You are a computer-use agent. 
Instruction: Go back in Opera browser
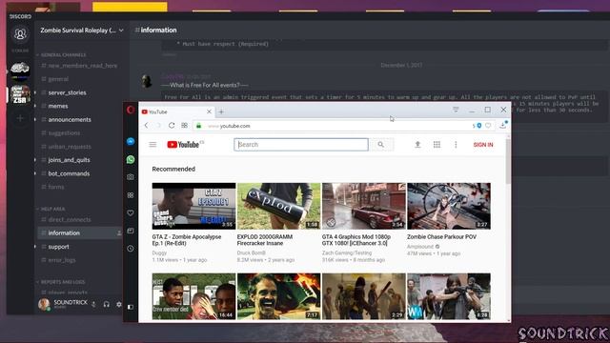coord(146,125)
